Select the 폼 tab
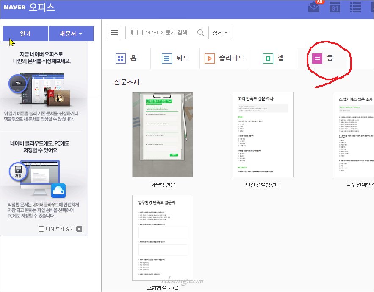 click(x=322, y=59)
